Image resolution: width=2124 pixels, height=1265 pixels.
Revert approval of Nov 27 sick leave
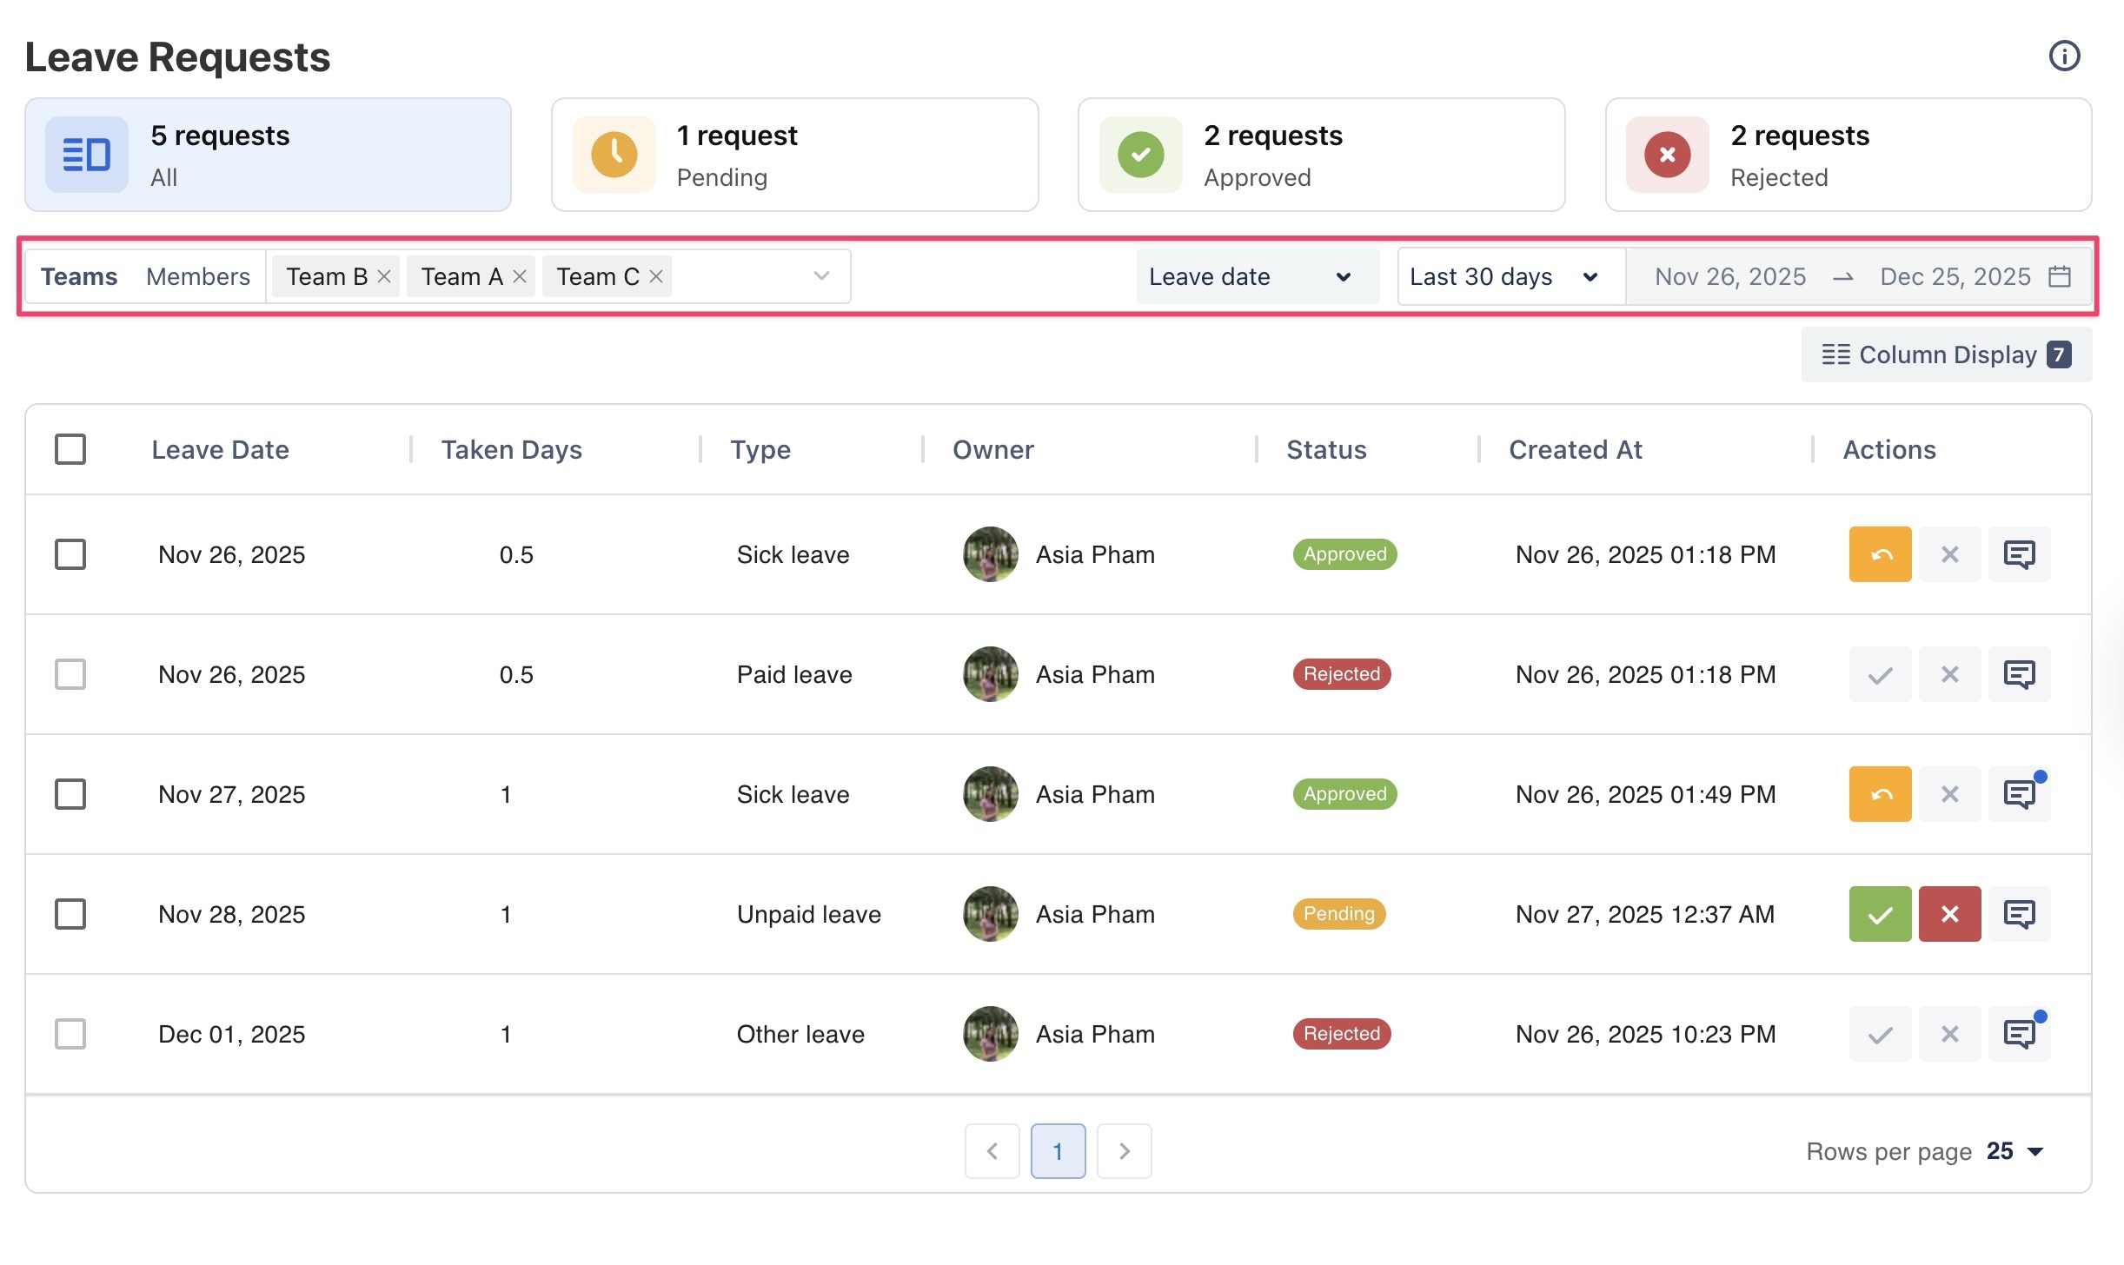click(1879, 794)
